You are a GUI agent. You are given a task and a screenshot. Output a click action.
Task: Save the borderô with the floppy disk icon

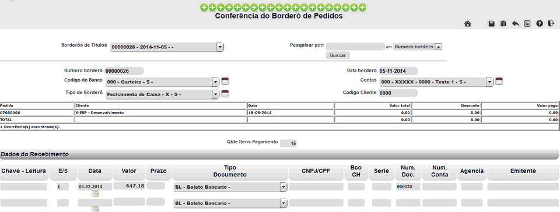click(x=491, y=24)
